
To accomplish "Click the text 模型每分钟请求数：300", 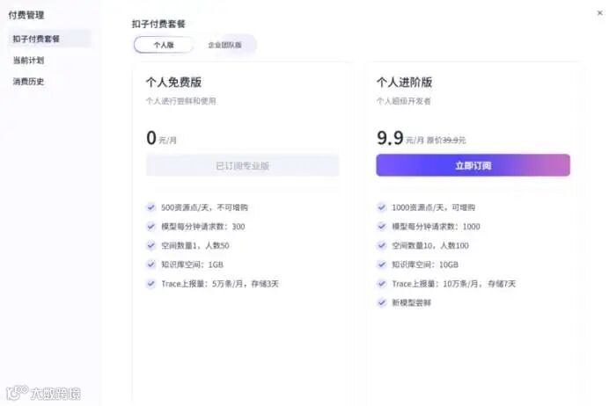I will pos(203,227).
